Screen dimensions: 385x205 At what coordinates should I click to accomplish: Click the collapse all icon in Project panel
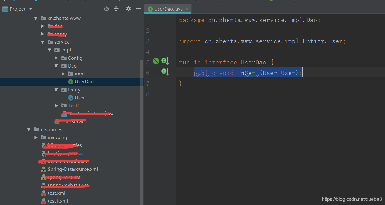point(116,9)
